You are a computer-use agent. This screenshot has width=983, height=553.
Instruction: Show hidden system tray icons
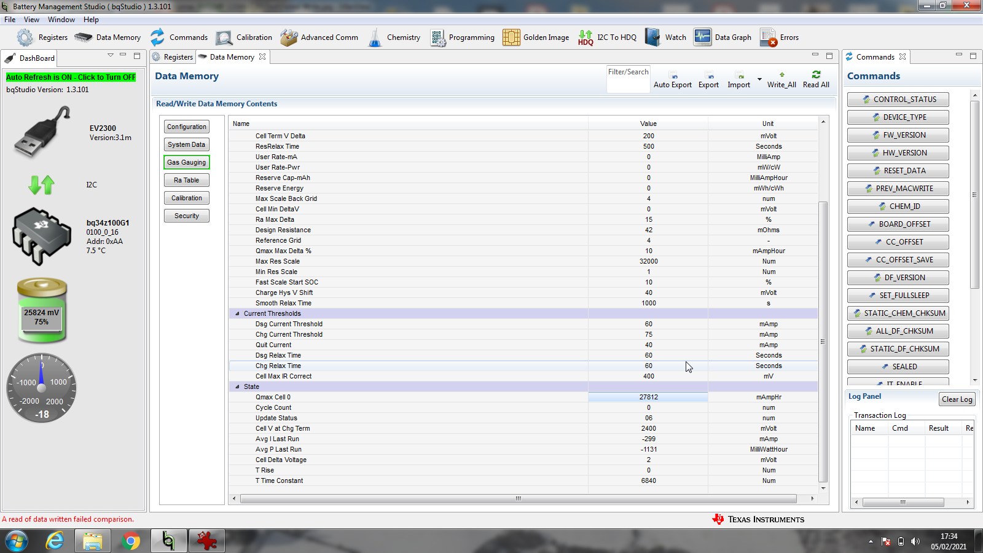tap(871, 541)
